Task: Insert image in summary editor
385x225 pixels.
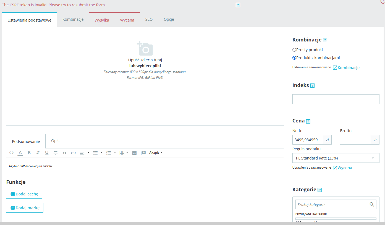Action: click(134, 153)
